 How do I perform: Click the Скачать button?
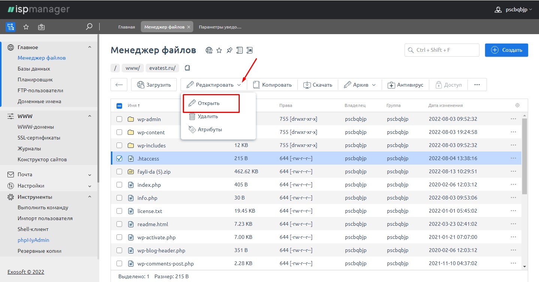coord(318,85)
